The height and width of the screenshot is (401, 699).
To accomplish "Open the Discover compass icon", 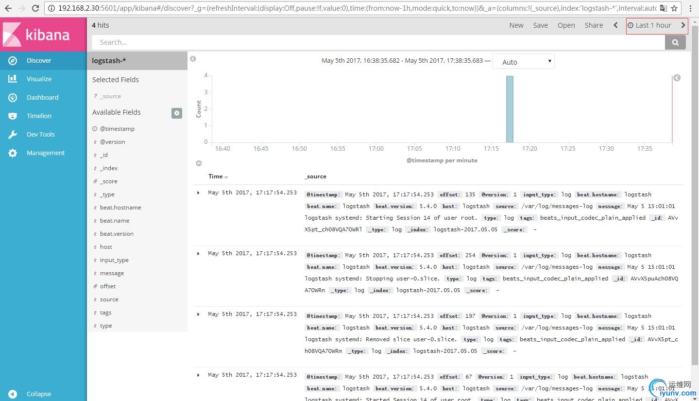I will [x=13, y=61].
